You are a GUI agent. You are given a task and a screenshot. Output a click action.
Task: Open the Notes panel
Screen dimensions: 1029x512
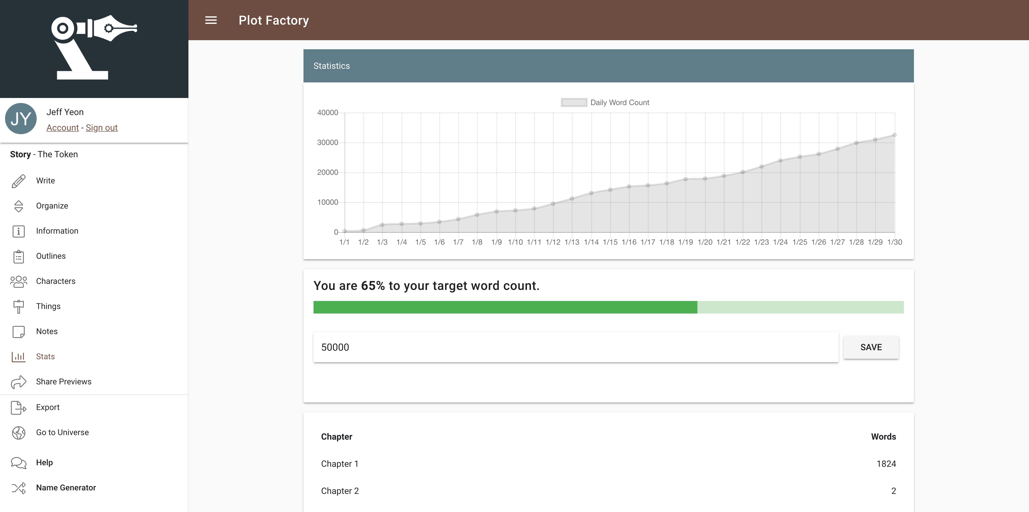(47, 331)
